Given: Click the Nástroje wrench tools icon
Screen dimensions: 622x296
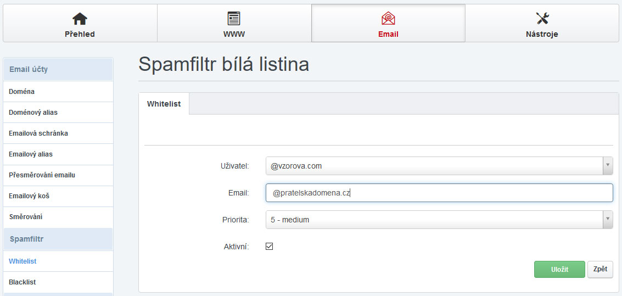Looking at the screenshot, I should (x=542, y=19).
